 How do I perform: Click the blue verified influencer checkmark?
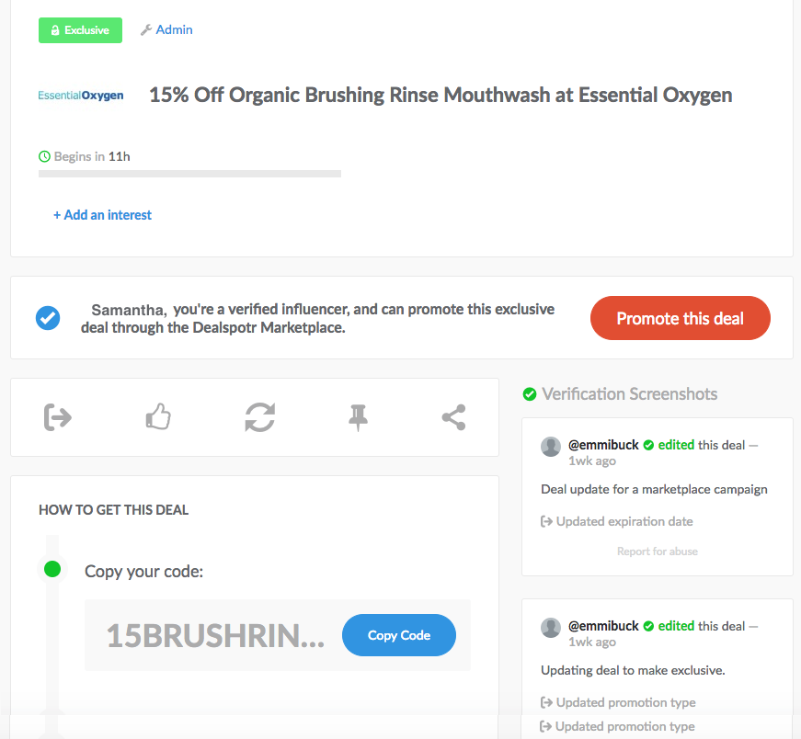48,317
